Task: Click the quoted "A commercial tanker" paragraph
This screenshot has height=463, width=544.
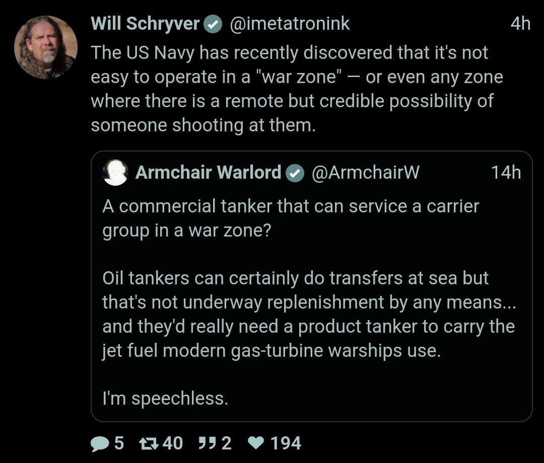Action: pyautogui.click(x=291, y=218)
